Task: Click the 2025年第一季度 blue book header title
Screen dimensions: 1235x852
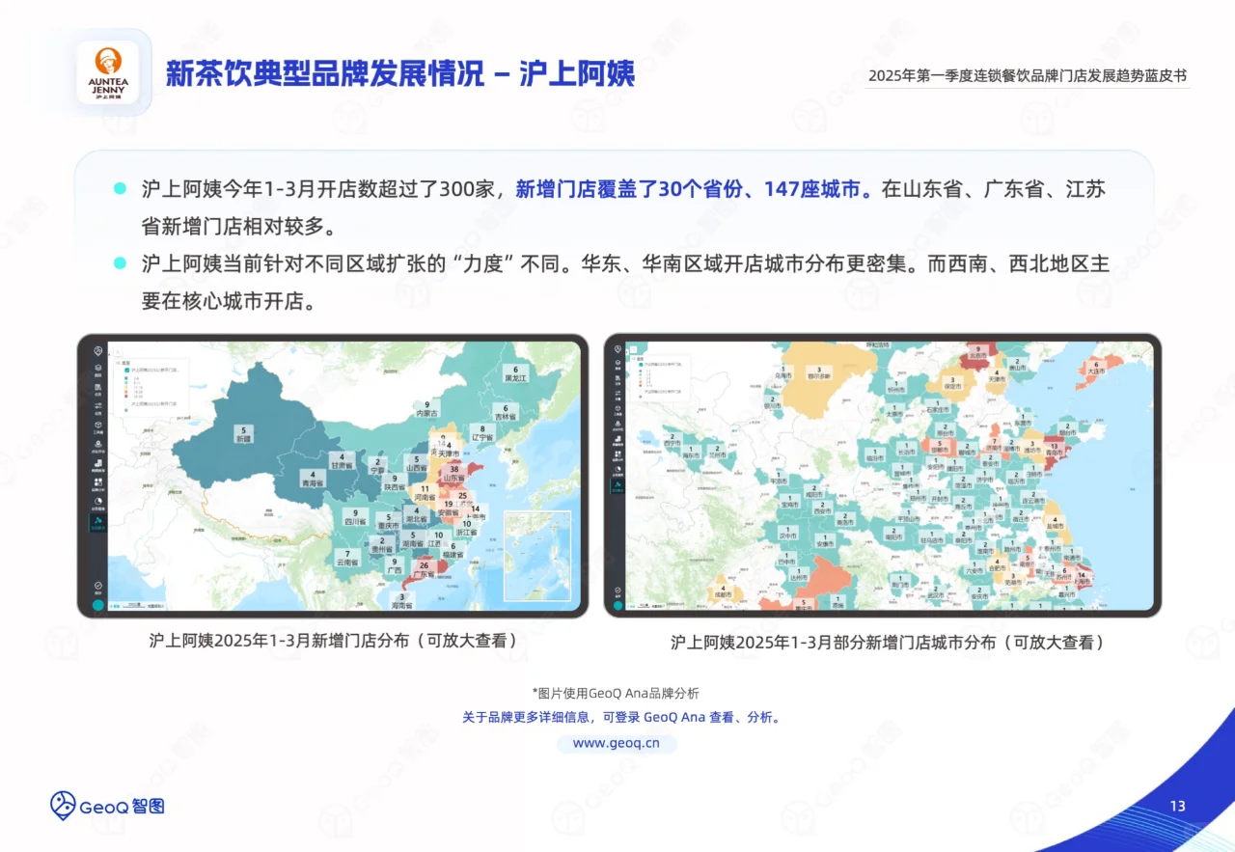Action: [x=1028, y=75]
